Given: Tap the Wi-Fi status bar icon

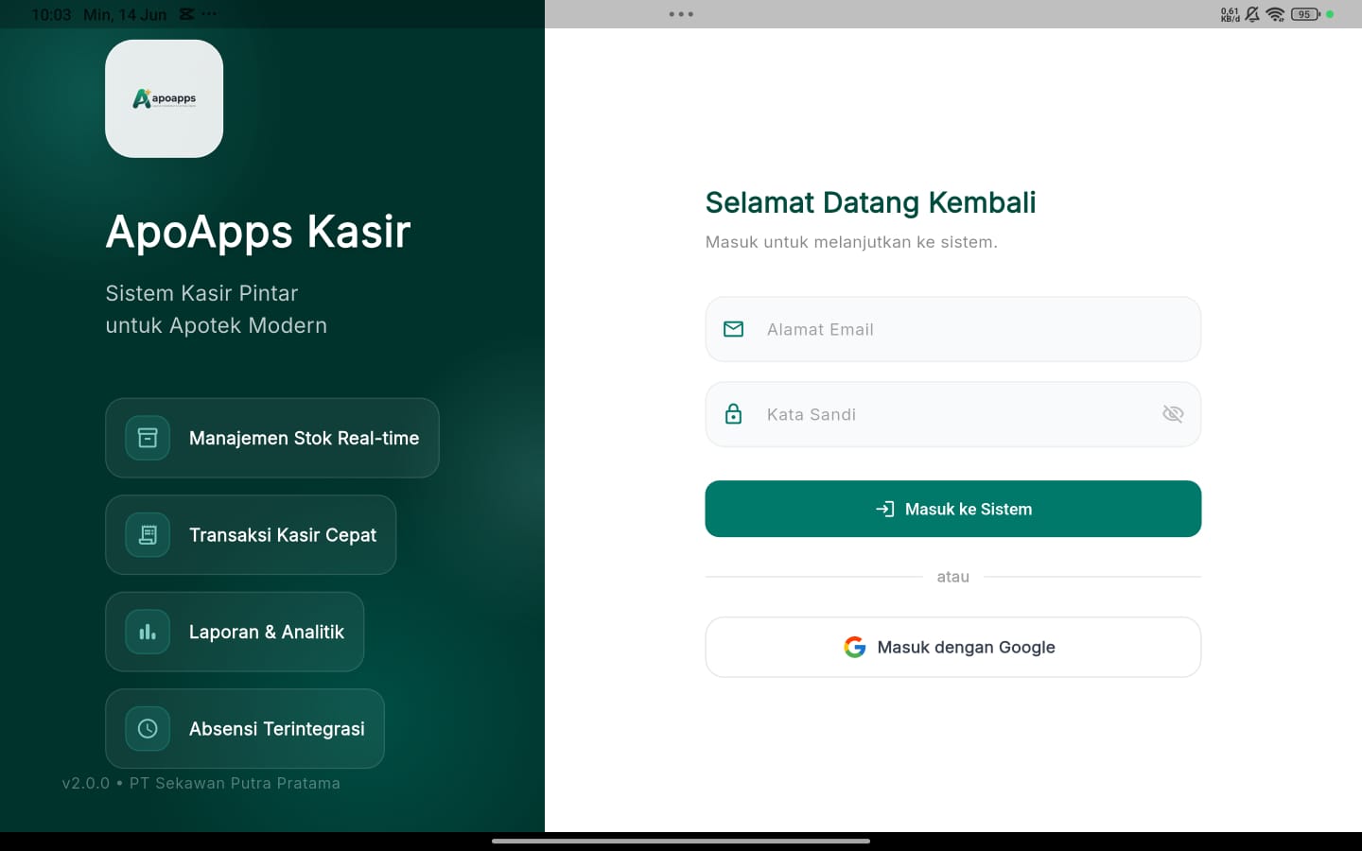Looking at the screenshot, I should tap(1275, 14).
